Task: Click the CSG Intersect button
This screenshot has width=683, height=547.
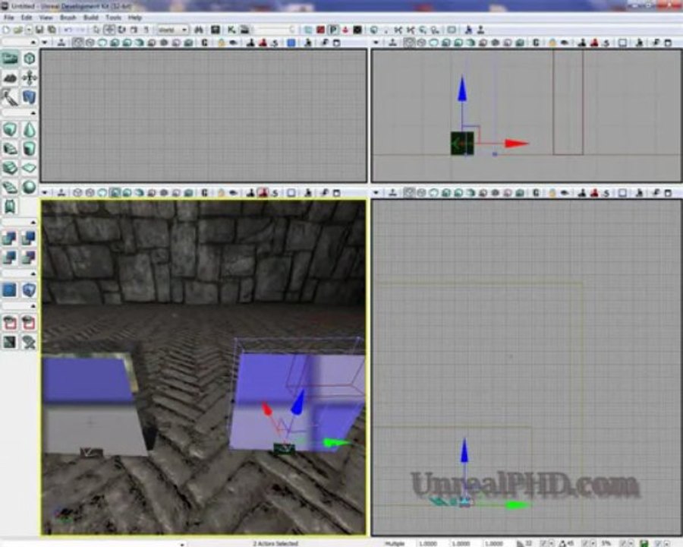Action: pos(11,258)
